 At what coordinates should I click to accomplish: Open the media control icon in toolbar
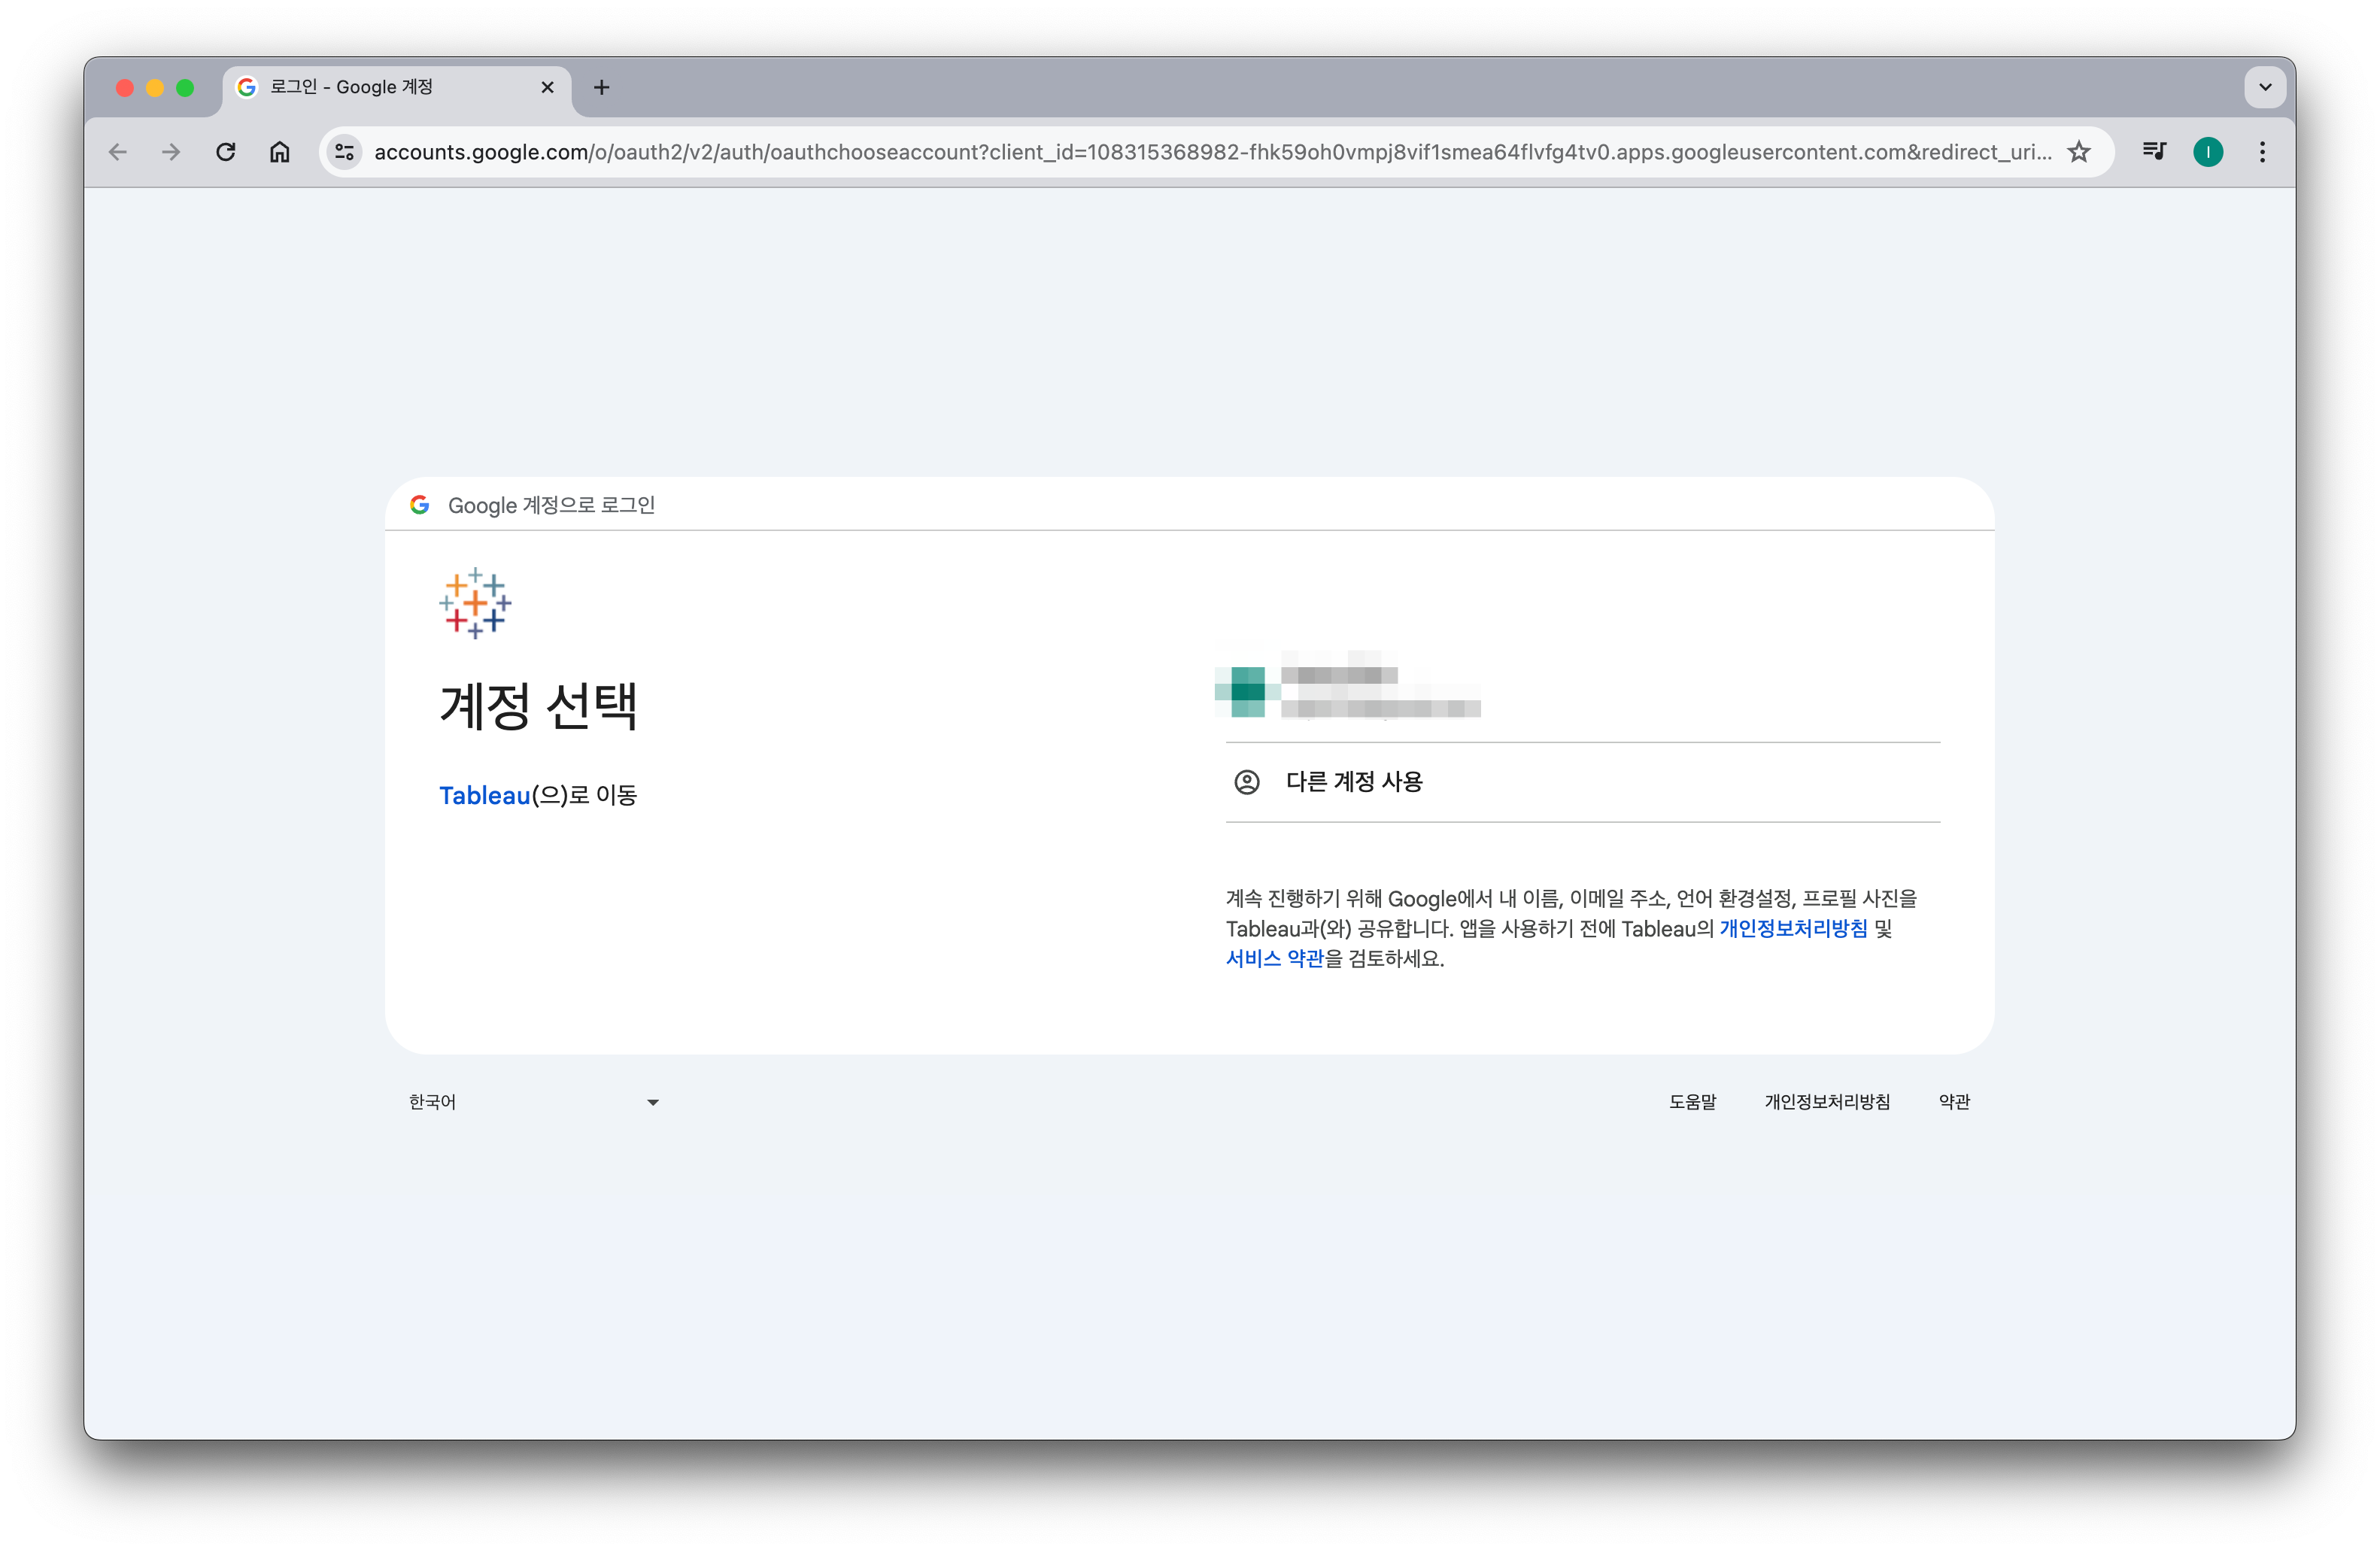[x=2154, y=152]
